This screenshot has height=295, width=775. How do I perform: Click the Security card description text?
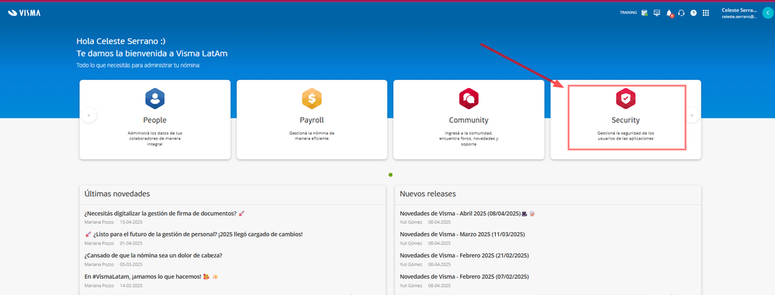[x=626, y=135]
